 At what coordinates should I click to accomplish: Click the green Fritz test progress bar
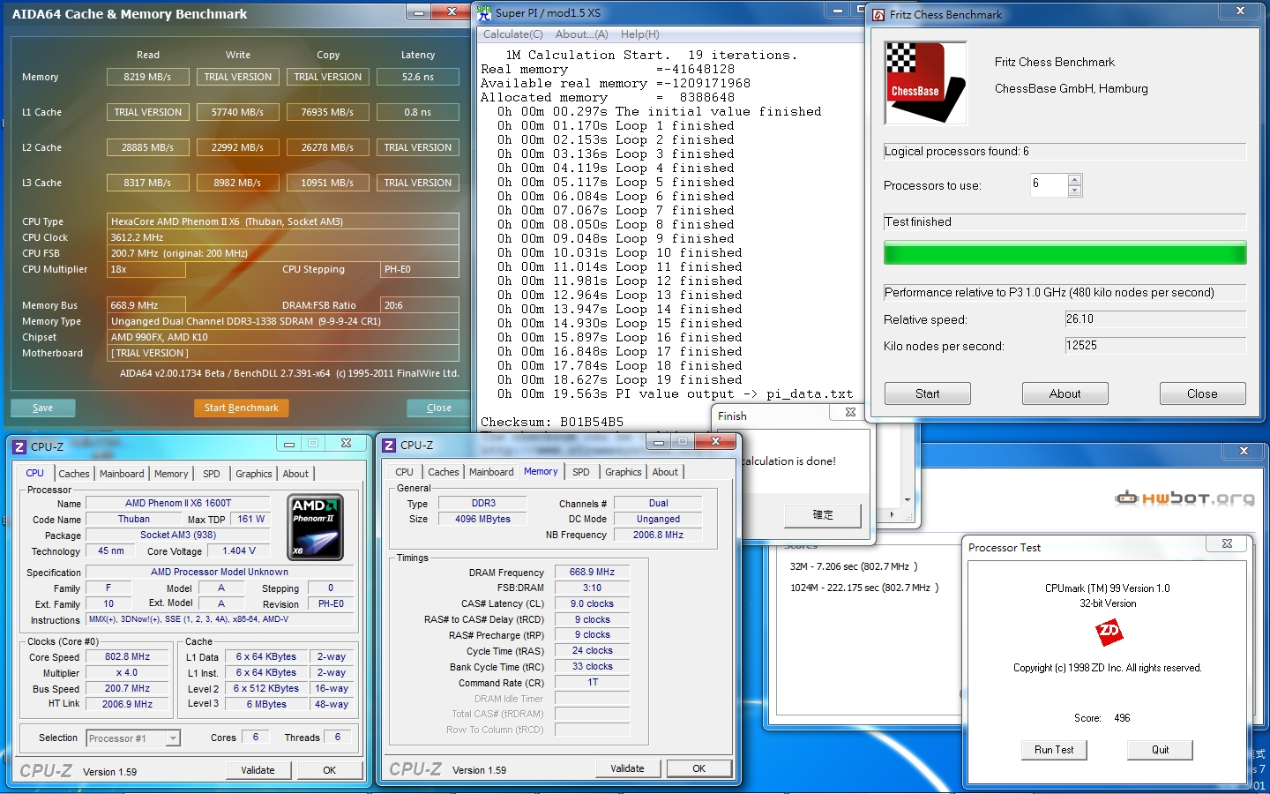point(1065,253)
